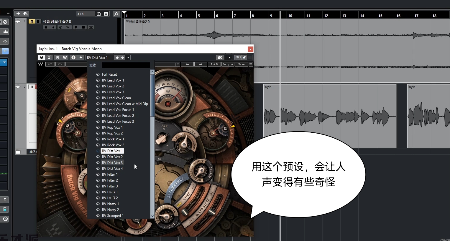Click the A→B copy button
Viewport: 450px width, 241px height.
pos(214,64)
